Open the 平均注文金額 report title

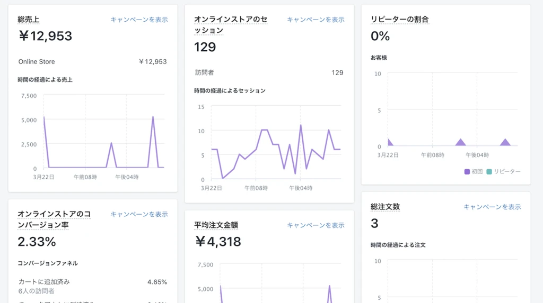pyautogui.click(x=216, y=225)
